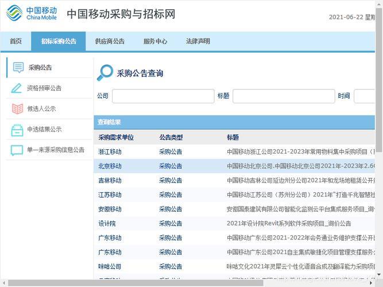This screenshot has width=383, height=287.
Task: Select 资格预审公告 in the sidebar
Action: pos(44,88)
